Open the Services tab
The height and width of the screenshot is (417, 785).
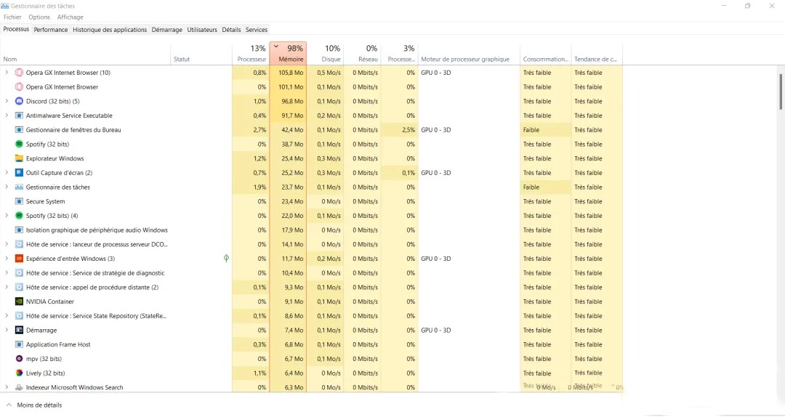coord(257,30)
